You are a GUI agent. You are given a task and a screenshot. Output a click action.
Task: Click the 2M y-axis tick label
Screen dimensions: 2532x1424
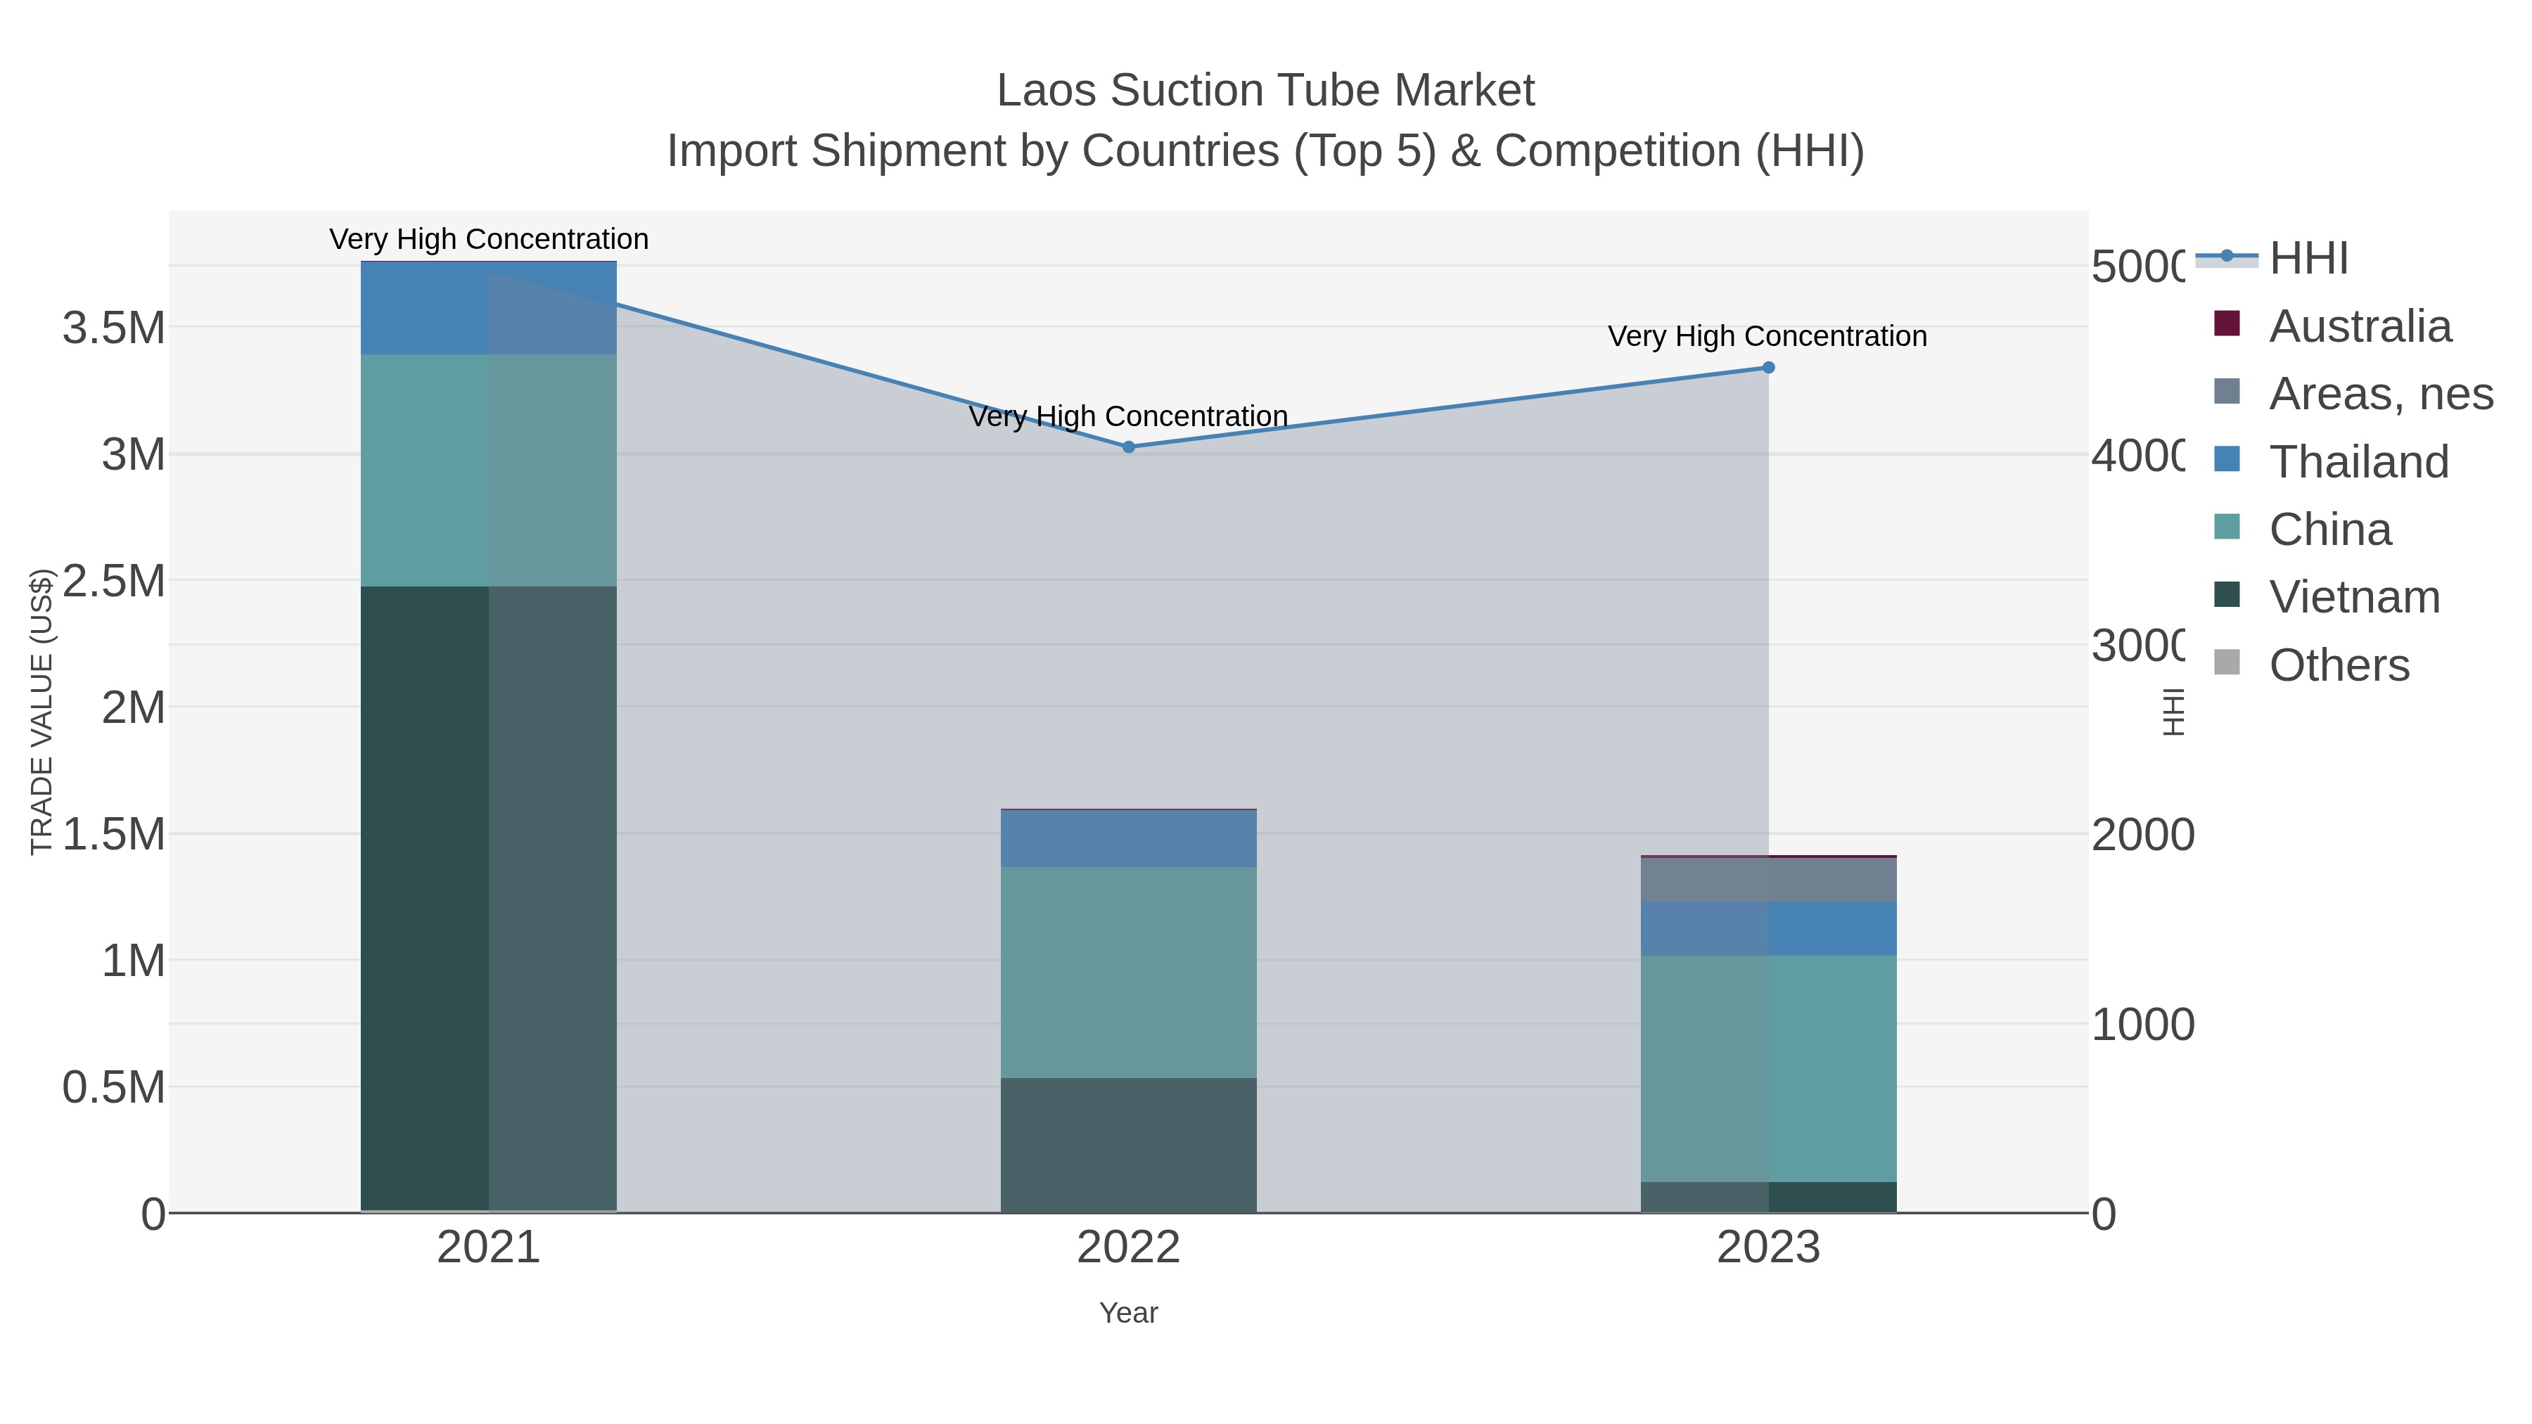[x=134, y=707]
